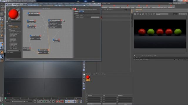Viewport: 188px width, 105px height.
Task: Open the Beauty AOV dropdown
Action: [162, 14]
